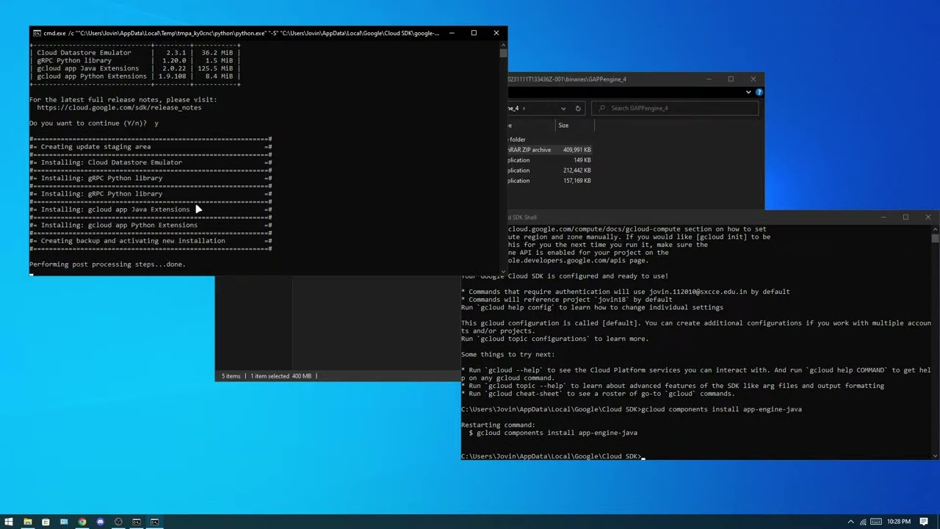The width and height of the screenshot is (940, 529).
Task: Open File Explorer help via the blue question icon
Action: 759,92
